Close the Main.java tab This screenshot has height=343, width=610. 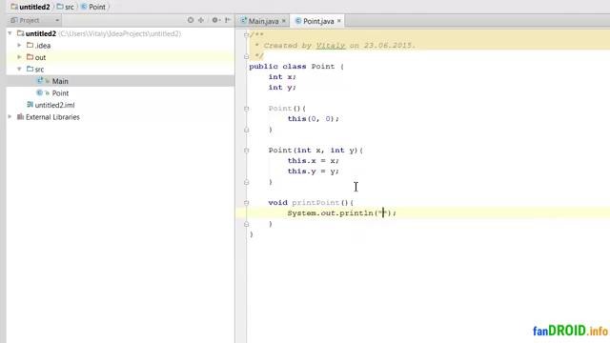pyautogui.click(x=284, y=21)
